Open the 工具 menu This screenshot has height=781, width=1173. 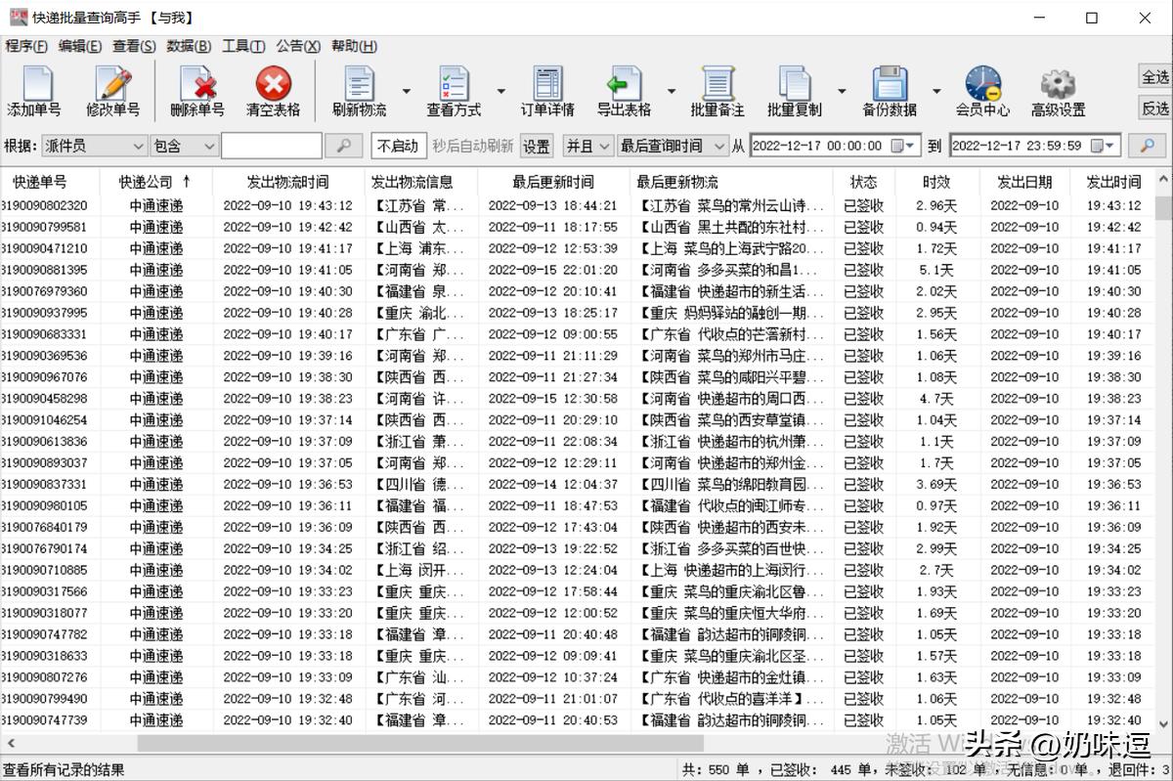click(240, 46)
